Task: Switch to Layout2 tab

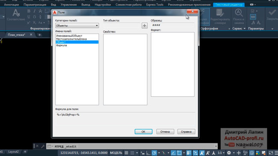Action: [13, 152]
